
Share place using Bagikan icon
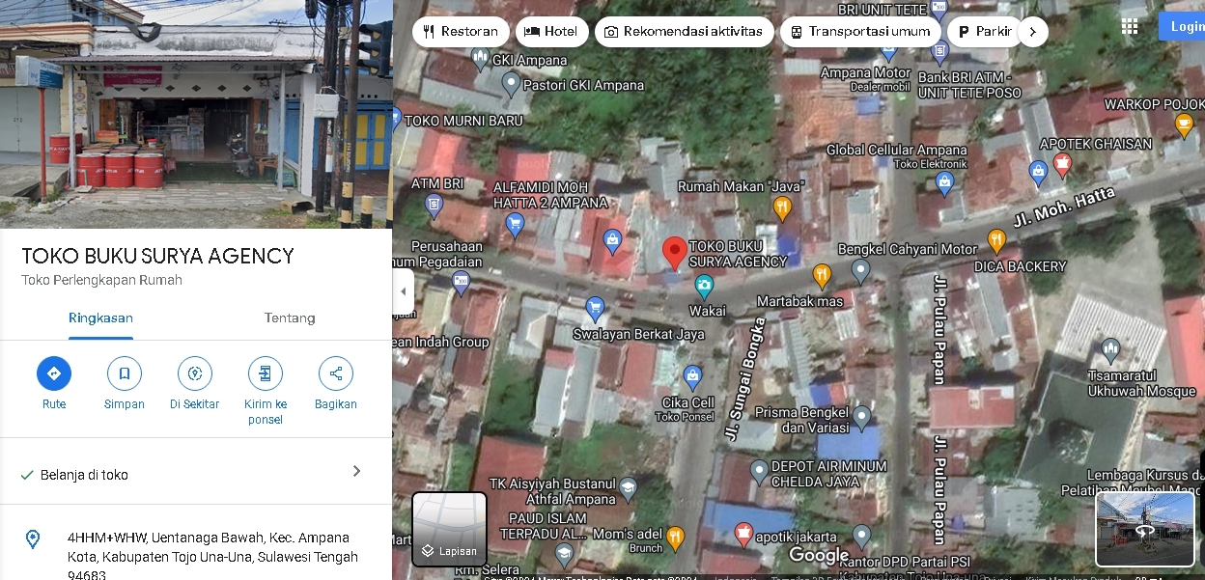(x=336, y=373)
